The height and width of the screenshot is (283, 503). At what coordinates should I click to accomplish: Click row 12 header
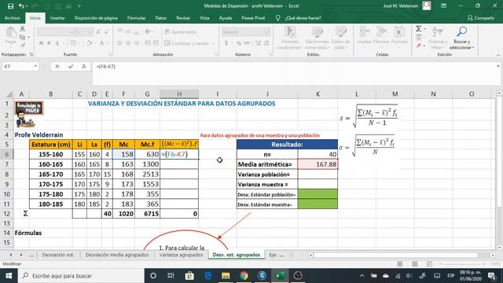pos(7,214)
